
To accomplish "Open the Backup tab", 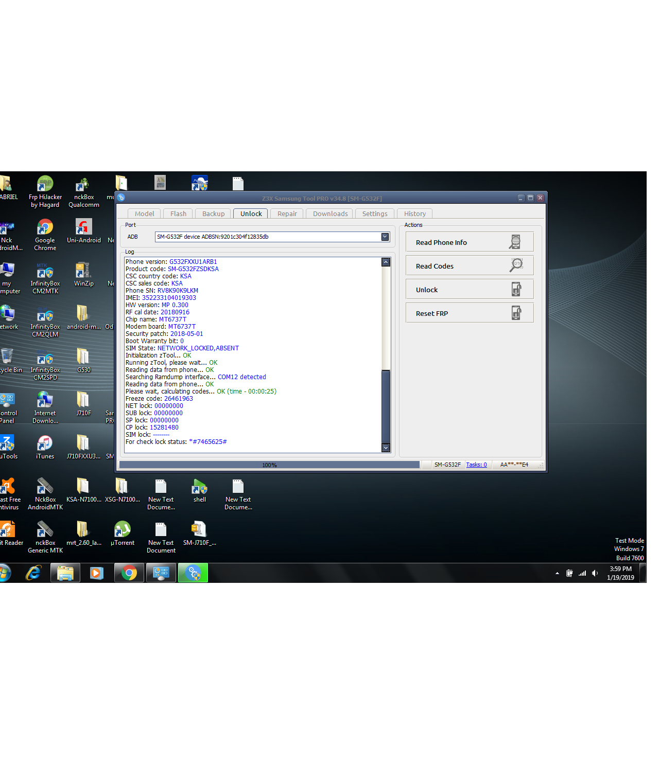I will [213, 214].
